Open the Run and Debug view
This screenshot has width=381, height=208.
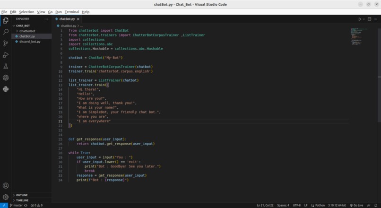click(6, 55)
